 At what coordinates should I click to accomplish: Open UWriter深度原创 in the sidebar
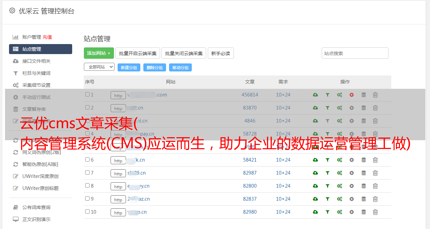coord(40,176)
